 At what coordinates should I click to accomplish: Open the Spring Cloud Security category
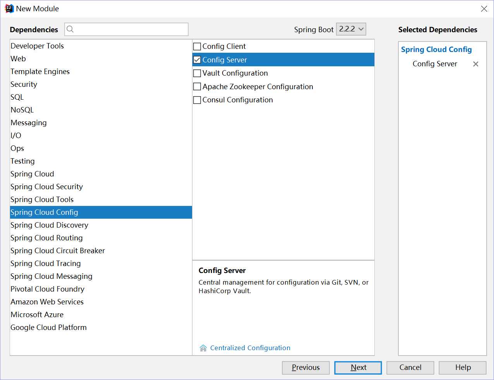[101, 187]
